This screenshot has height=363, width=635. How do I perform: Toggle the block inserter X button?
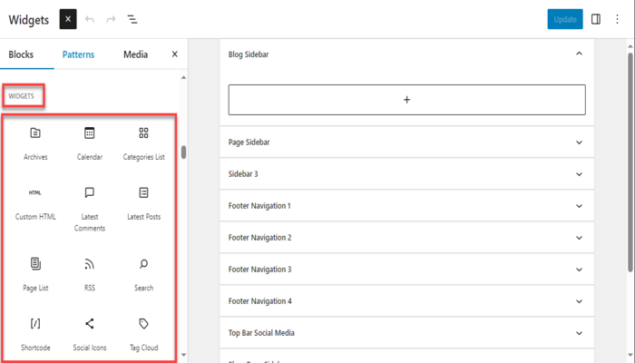point(68,19)
